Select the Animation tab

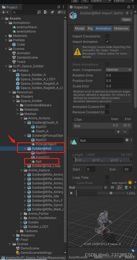pyautogui.click(x=103, y=28)
